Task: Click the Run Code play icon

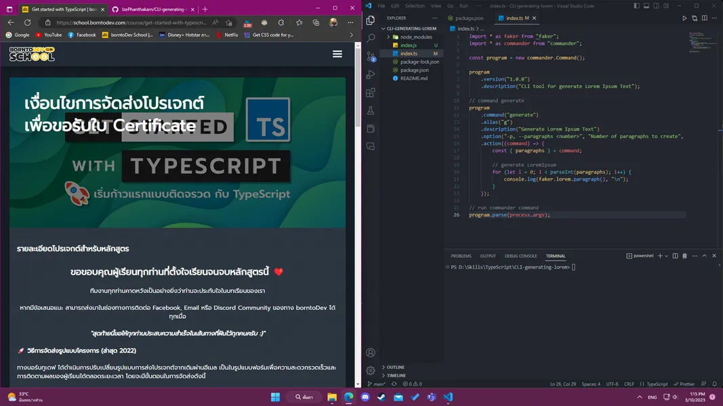Action: click(x=684, y=18)
